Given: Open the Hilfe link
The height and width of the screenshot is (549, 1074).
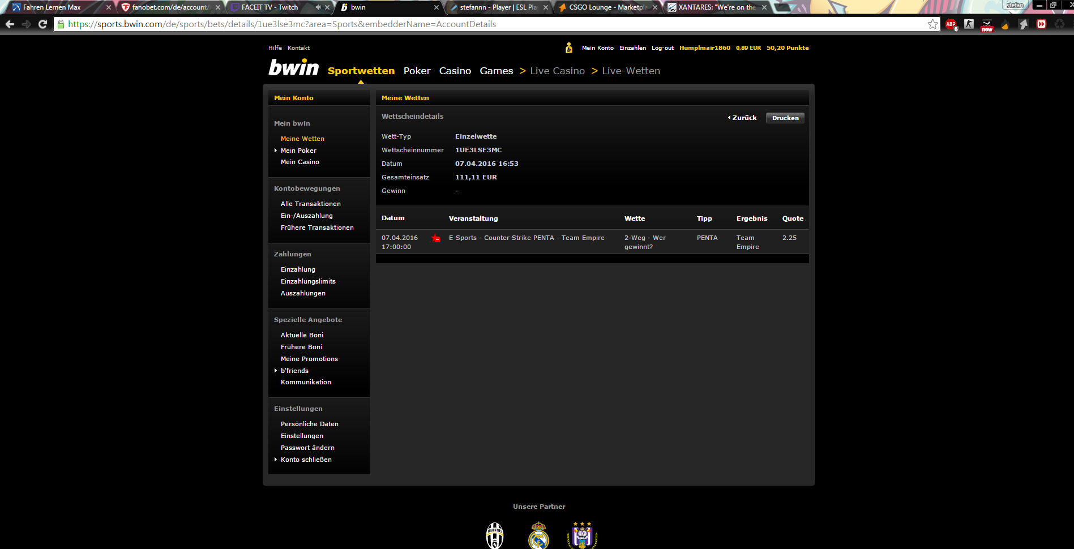Looking at the screenshot, I should coord(275,48).
